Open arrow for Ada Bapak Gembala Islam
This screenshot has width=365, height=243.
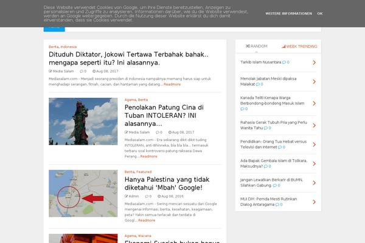tap(315, 163)
